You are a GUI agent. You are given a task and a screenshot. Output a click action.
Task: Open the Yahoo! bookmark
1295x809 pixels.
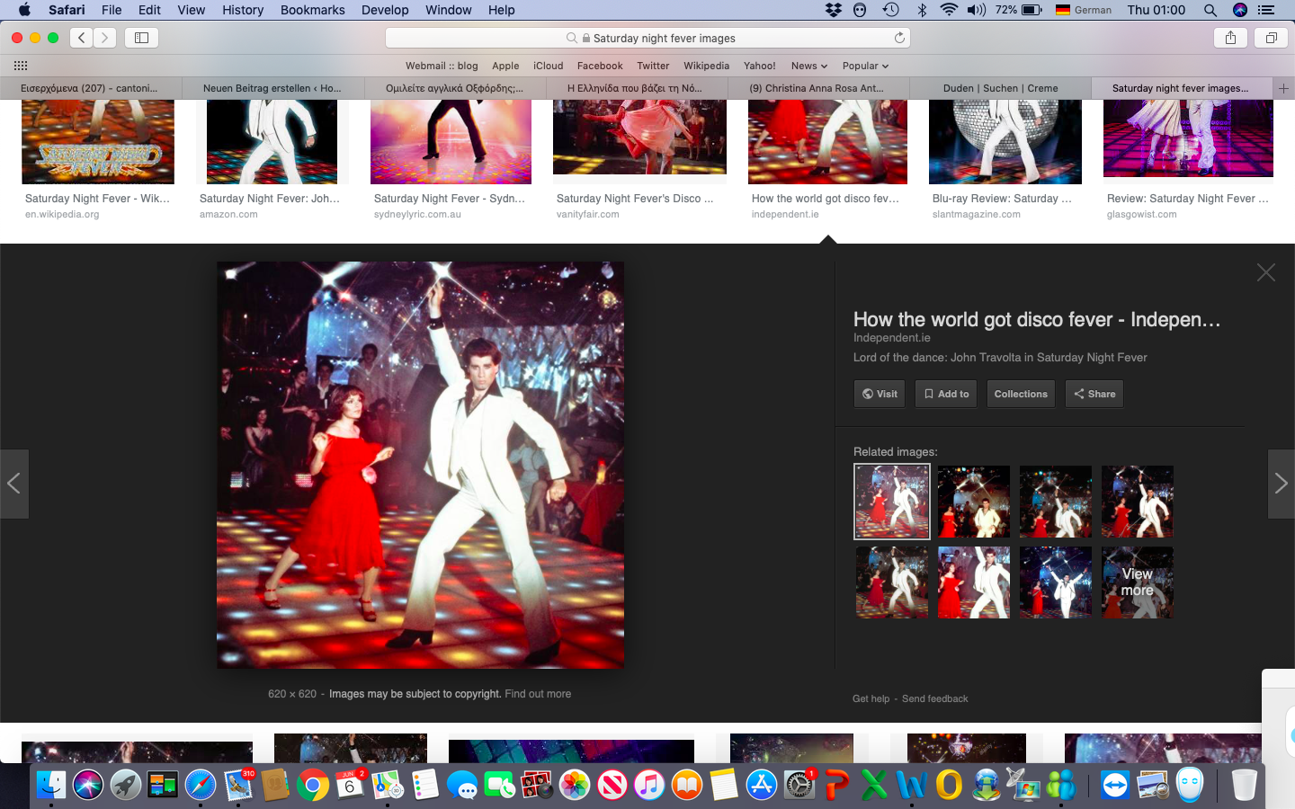pyautogui.click(x=760, y=66)
